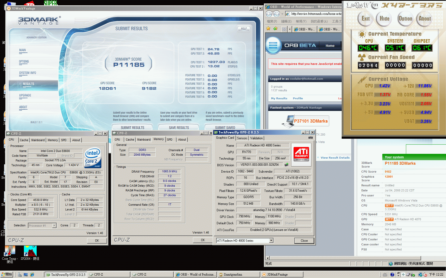Select OPTIONS in the 3DMark Vantage sidebar
The width and height of the screenshot is (446, 278).
[x=24, y=61]
